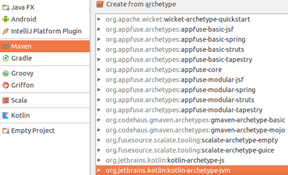This screenshot has width=288, height=175.
Task: Select archetype appfuse-core
Action: [x=164, y=70]
